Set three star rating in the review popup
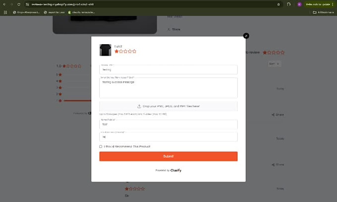Image resolution: width=337 pixels, height=202 pixels. (x=125, y=51)
